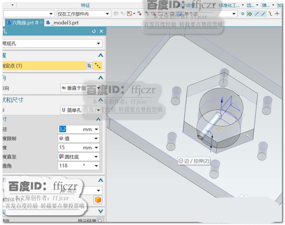Screen dimensions: 285x225
Task: Open the 值 depth limit dropdown
Action: click(79, 138)
